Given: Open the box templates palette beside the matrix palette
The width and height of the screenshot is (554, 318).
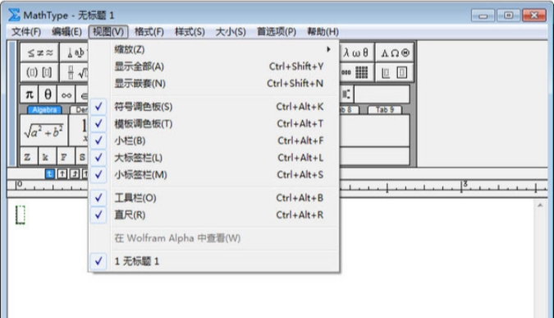Looking at the screenshot, I should coord(395,72).
